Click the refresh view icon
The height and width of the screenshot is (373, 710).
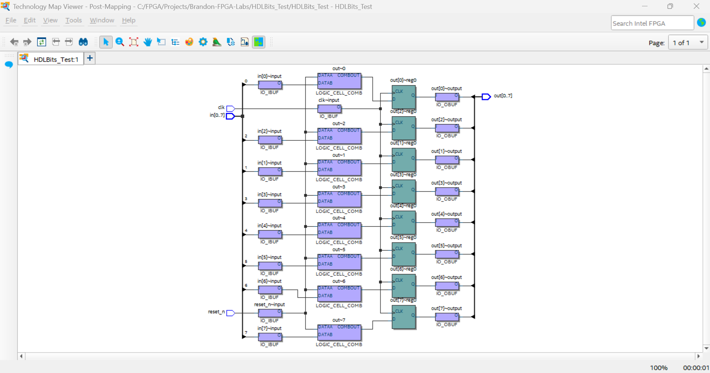point(41,42)
